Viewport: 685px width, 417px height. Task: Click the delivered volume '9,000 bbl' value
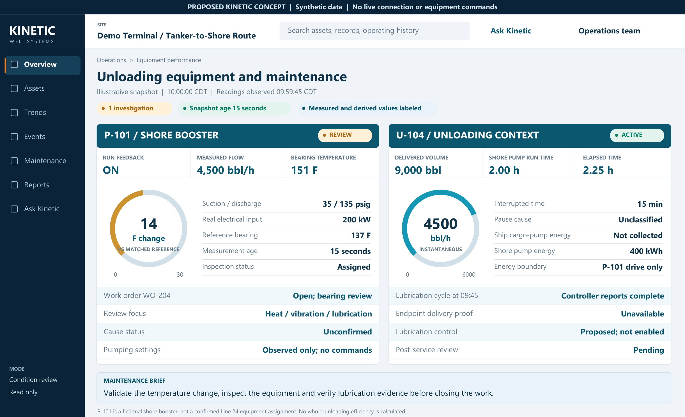pos(418,170)
